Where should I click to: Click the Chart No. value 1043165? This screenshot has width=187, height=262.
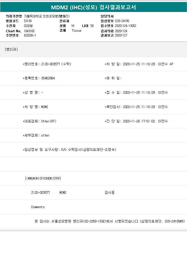coord(29,31)
